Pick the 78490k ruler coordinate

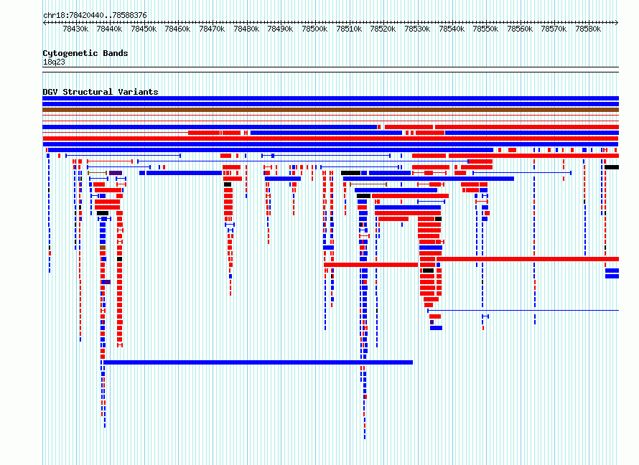click(x=281, y=29)
